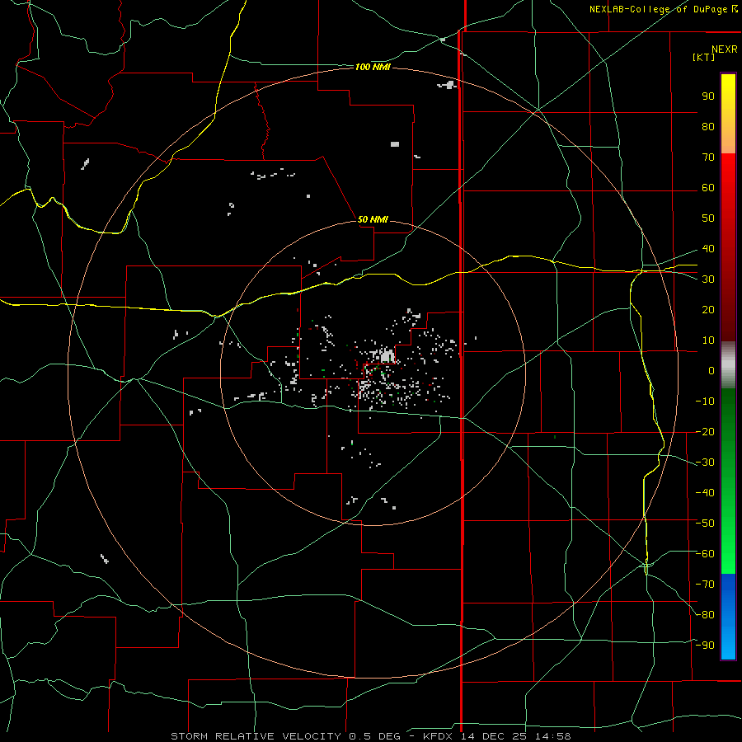Click the positive 80 knot scale label
Viewport: 742px width, 742px height.
708,127
